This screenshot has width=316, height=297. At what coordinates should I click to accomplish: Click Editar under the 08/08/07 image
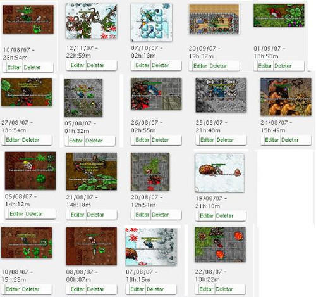pos(78,289)
